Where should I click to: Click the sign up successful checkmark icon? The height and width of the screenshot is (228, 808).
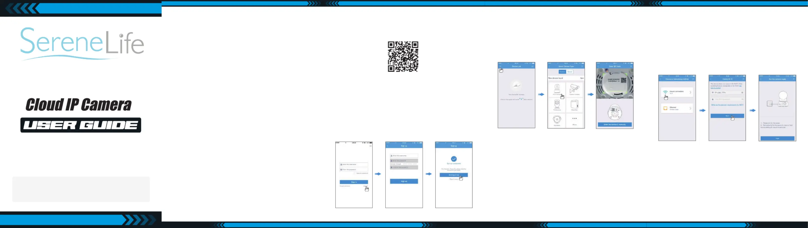(454, 159)
